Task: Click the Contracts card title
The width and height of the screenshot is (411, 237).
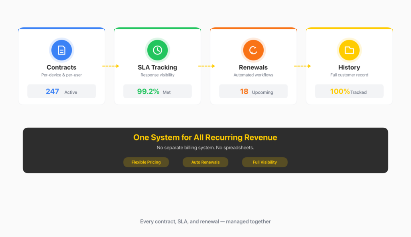Action: coord(61,67)
